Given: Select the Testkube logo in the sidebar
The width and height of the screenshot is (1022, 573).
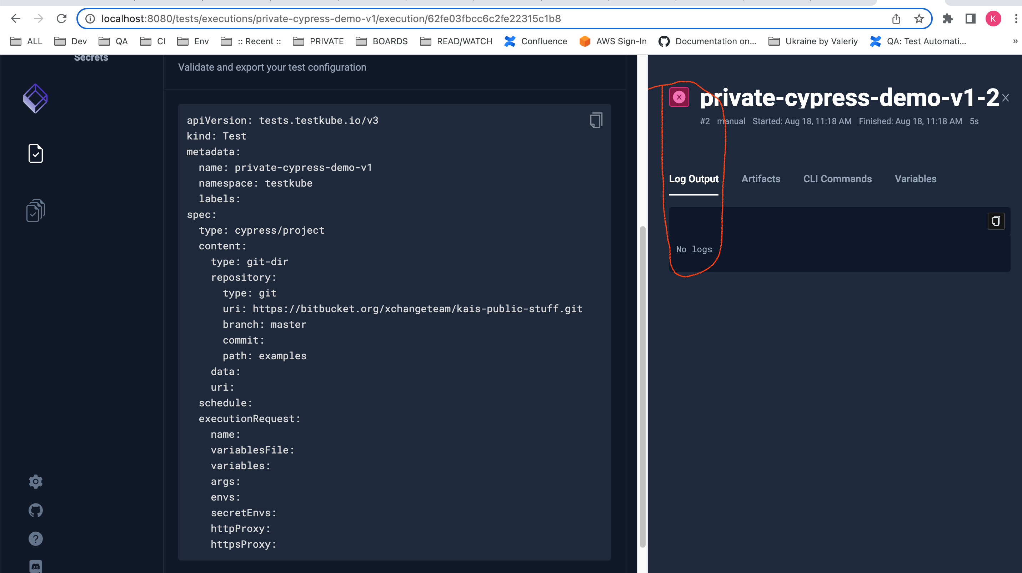Looking at the screenshot, I should [x=35, y=98].
